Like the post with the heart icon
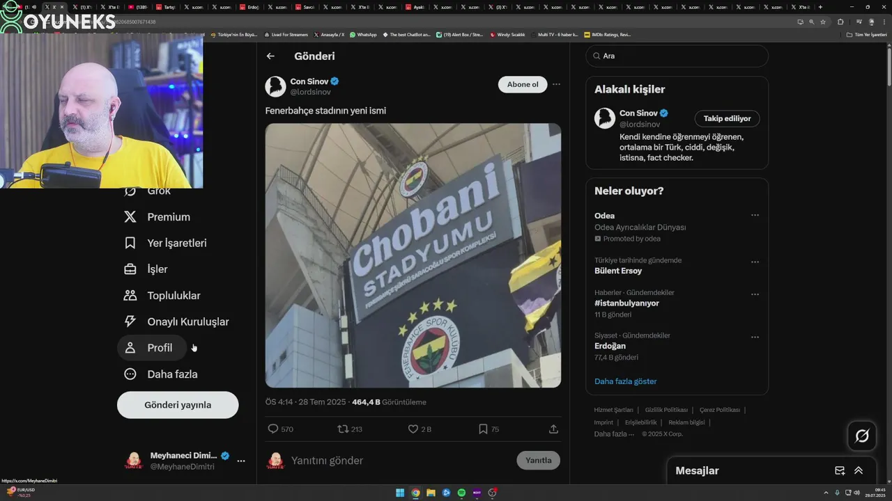The image size is (892, 501). [x=413, y=429]
